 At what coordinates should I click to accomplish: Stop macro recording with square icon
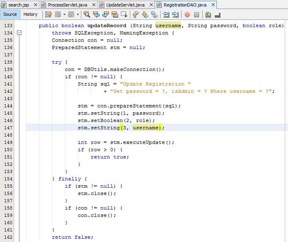click(197, 14)
